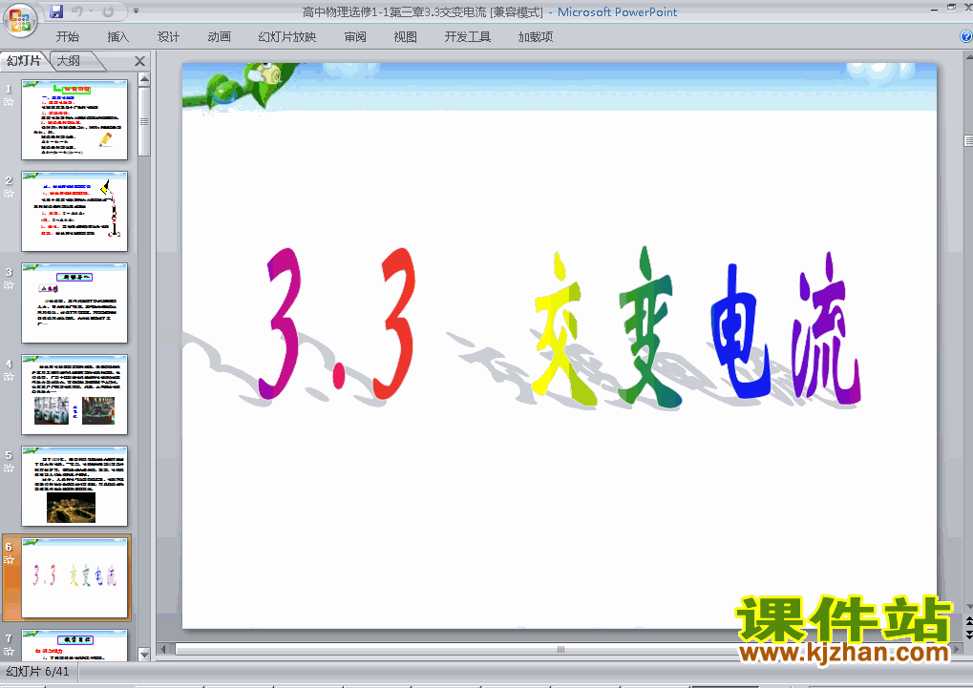Click the Undo icon in quick access toolbar
The width and height of the screenshot is (973, 688).
[77, 11]
